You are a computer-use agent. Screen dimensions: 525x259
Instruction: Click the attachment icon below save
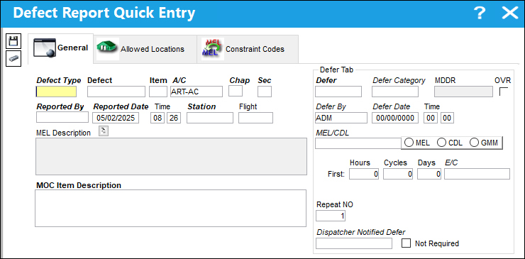13,59
